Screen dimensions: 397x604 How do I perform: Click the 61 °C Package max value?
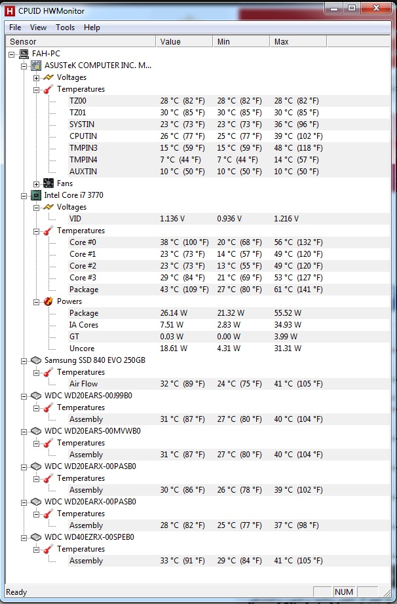pyautogui.click(x=299, y=290)
